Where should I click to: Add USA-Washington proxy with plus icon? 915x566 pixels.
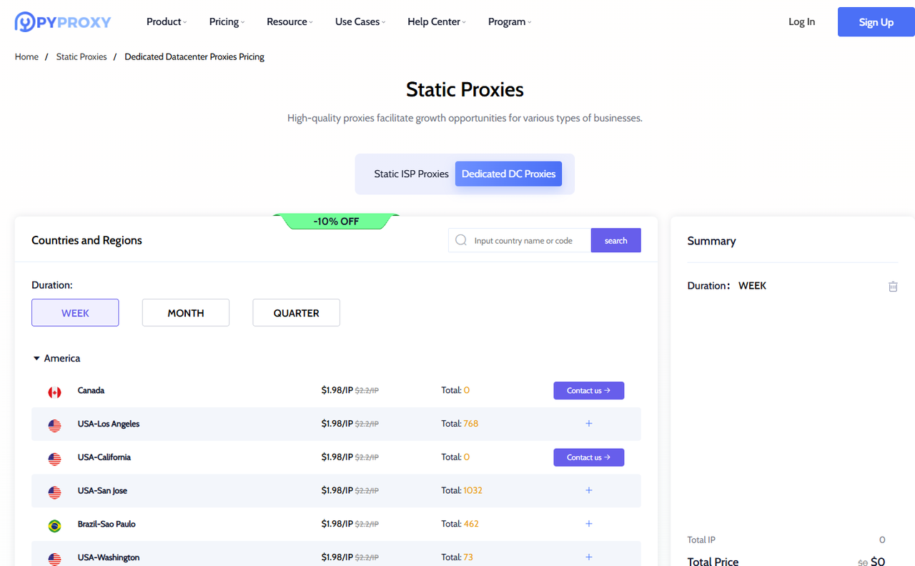pyautogui.click(x=588, y=557)
